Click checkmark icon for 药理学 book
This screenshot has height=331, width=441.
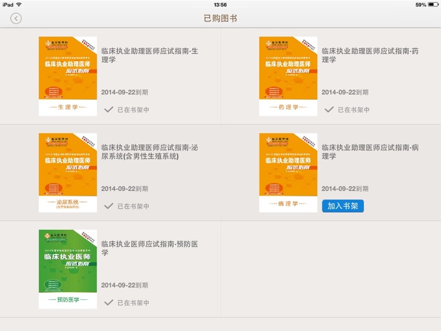(x=329, y=109)
